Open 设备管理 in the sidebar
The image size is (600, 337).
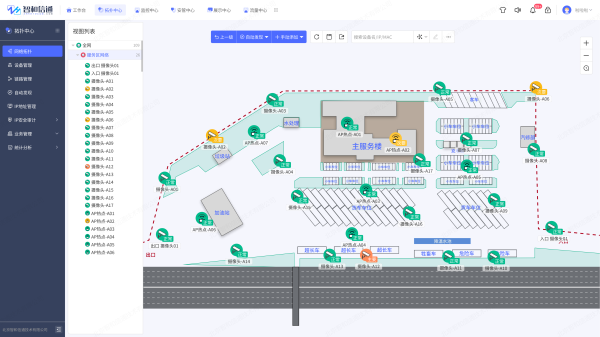(x=23, y=65)
